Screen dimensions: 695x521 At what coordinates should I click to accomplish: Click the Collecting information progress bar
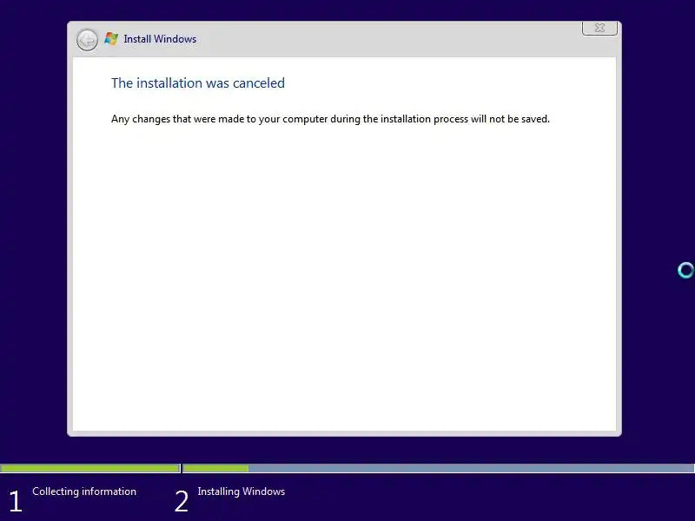90,468
